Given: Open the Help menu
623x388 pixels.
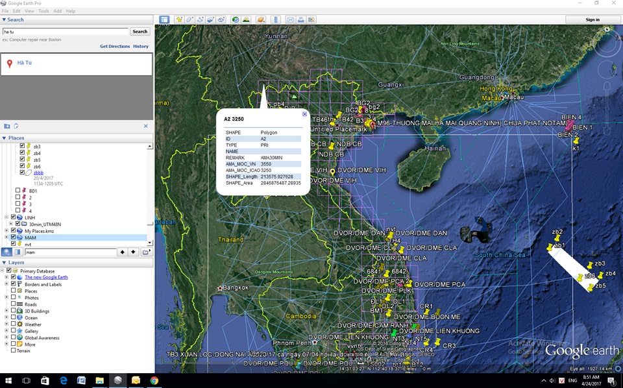Looking at the screenshot, I should coord(70,11).
